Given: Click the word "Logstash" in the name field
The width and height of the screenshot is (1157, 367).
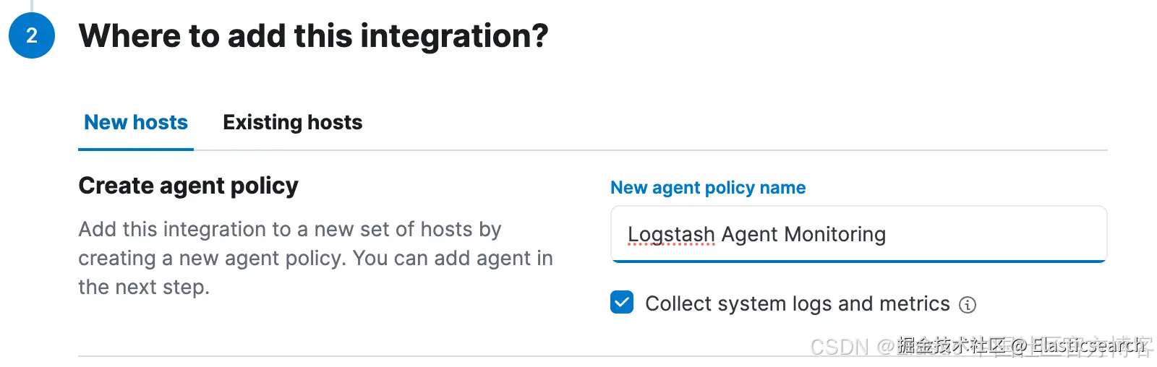Looking at the screenshot, I should click(671, 235).
